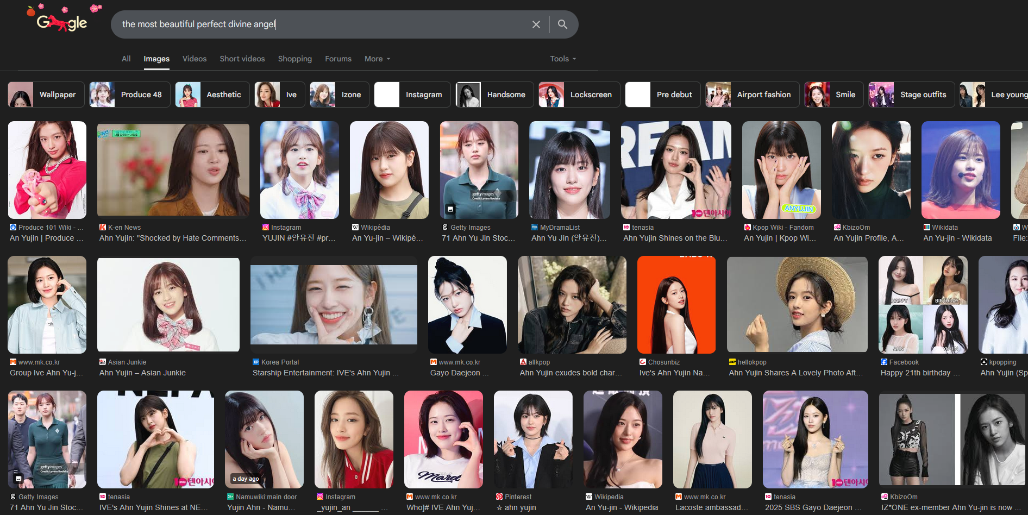The width and height of the screenshot is (1028, 515).
Task: Click the Pinterest source favicon
Action: (x=499, y=497)
